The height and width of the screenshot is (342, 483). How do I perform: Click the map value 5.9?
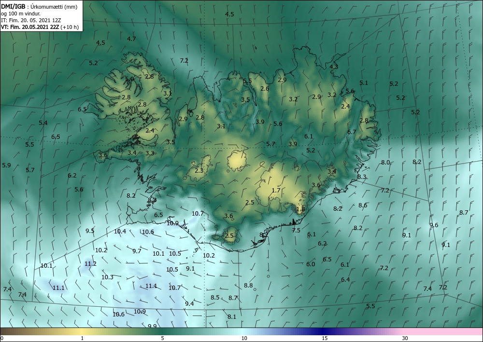6,165
